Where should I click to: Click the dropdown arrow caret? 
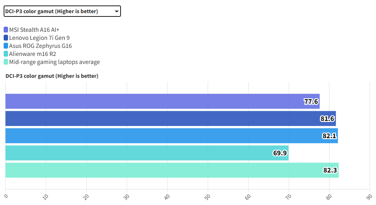click(117, 11)
